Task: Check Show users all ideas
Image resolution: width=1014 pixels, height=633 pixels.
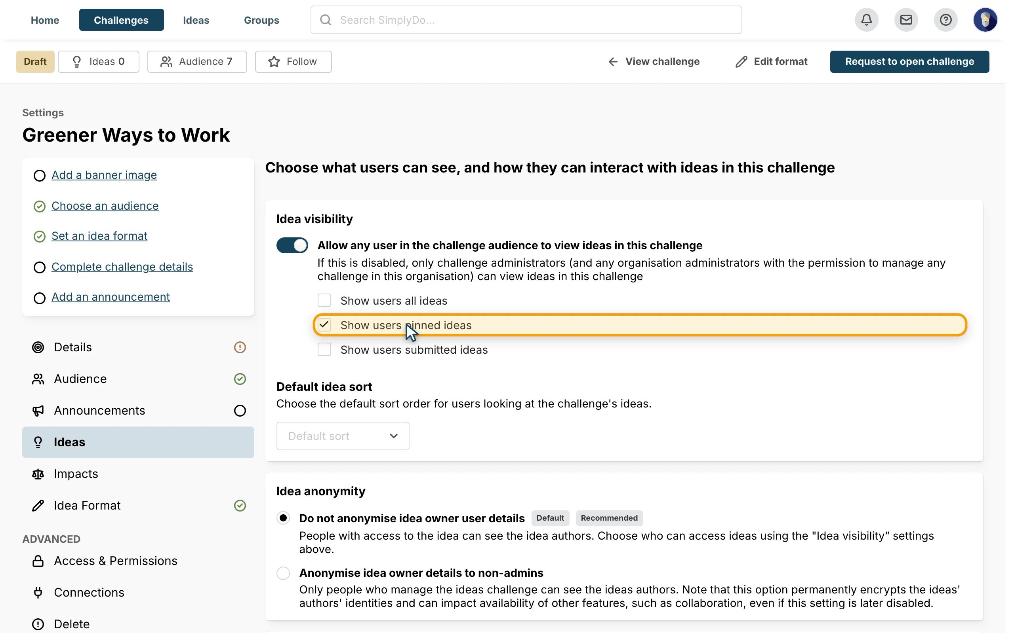Action: pos(324,300)
